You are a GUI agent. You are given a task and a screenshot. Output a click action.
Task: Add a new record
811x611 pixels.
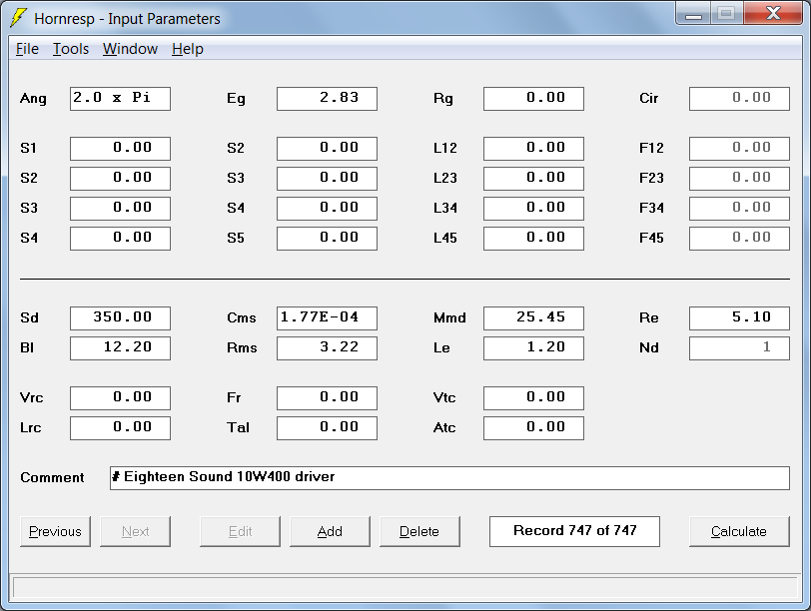[x=330, y=531]
